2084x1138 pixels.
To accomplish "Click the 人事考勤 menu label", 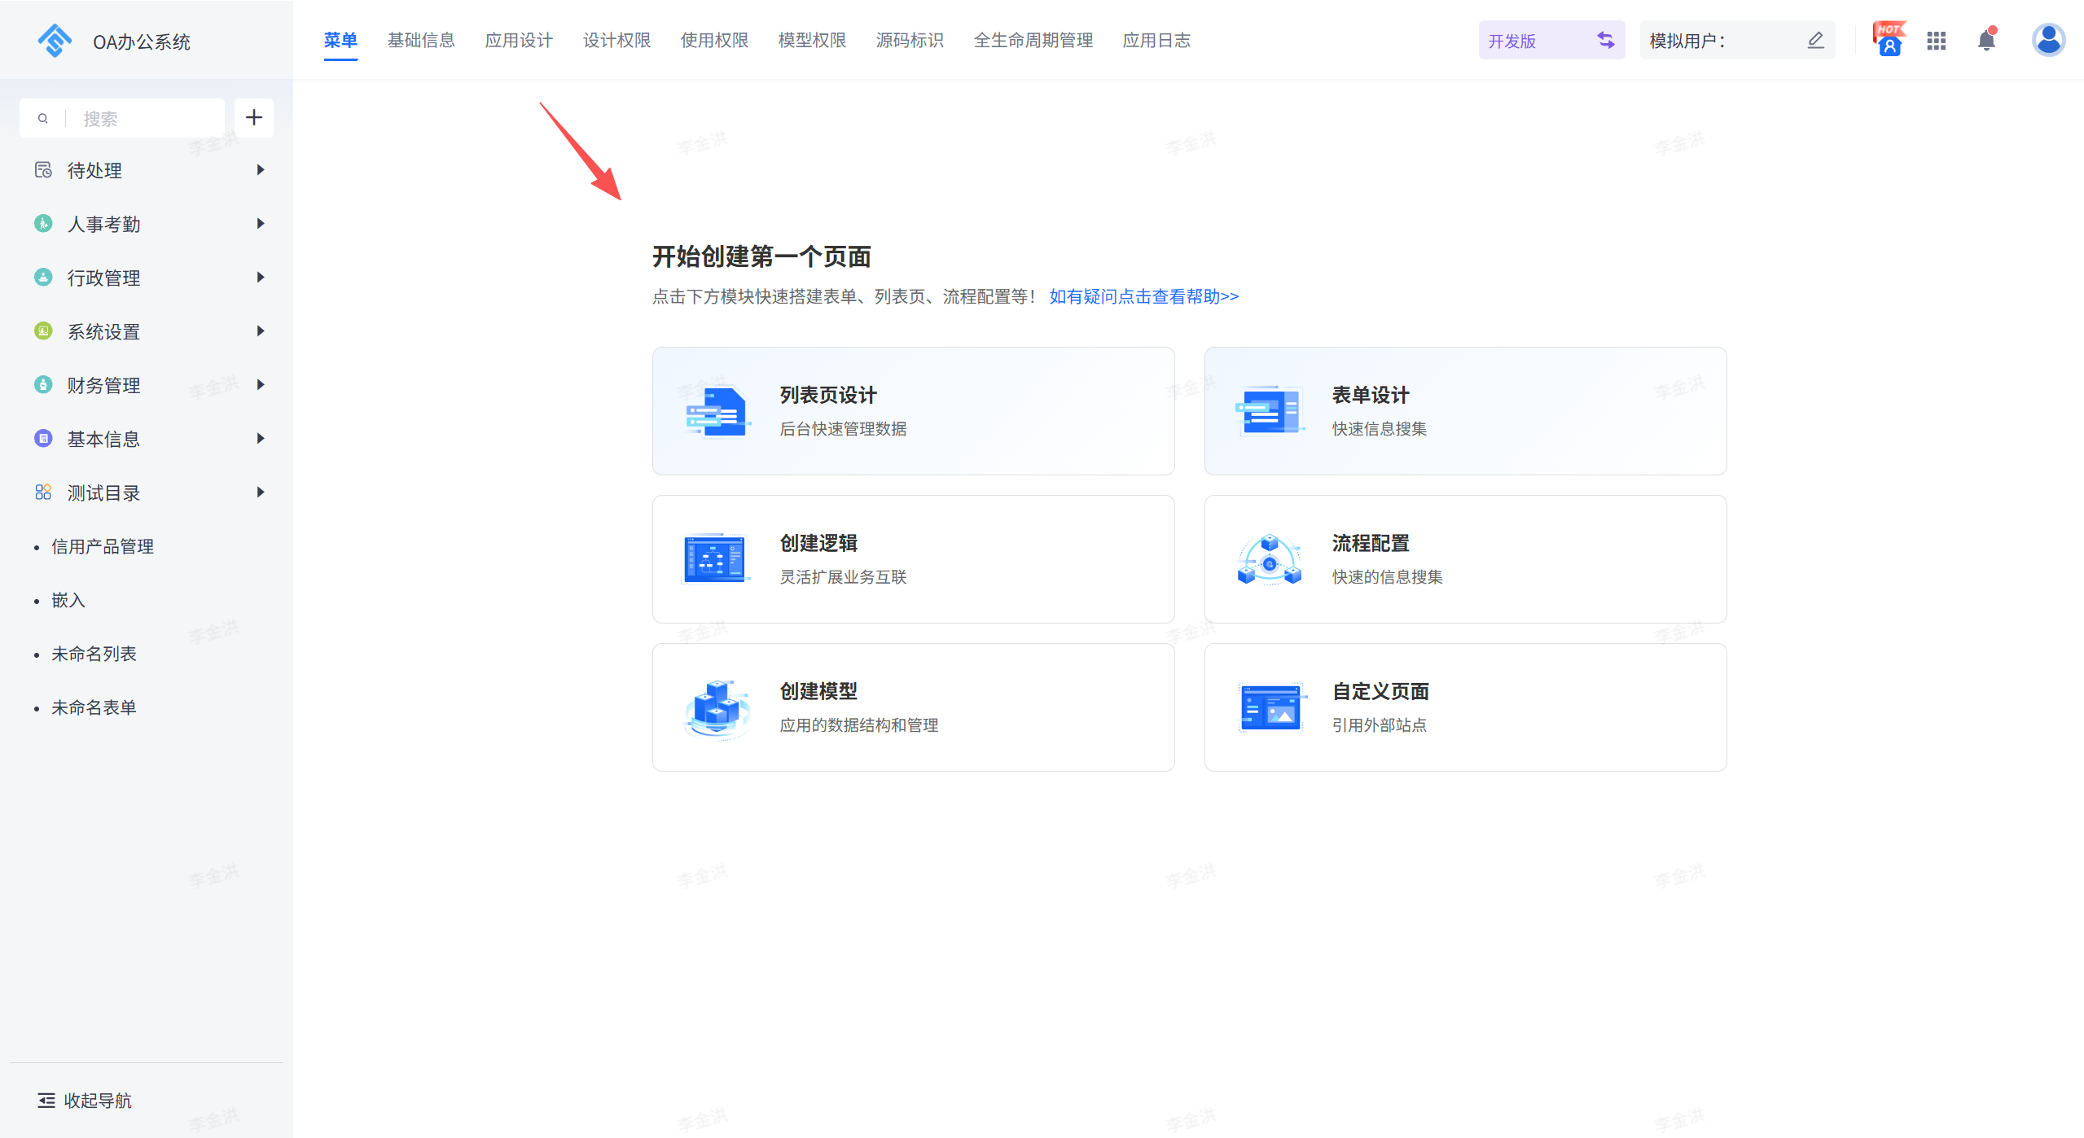I will pyautogui.click(x=103, y=224).
